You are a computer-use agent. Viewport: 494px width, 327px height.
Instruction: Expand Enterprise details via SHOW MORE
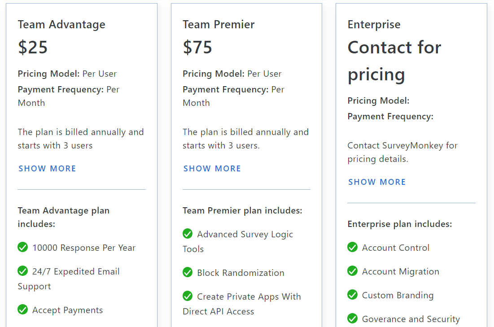click(x=377, y=182)
